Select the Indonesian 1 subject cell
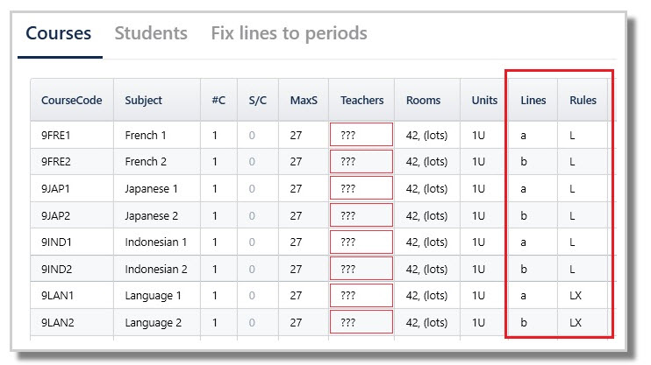 tap(155, 242)
